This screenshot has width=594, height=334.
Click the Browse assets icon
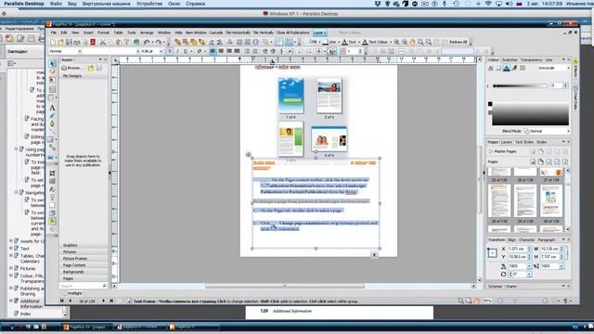tap(64, 68)
